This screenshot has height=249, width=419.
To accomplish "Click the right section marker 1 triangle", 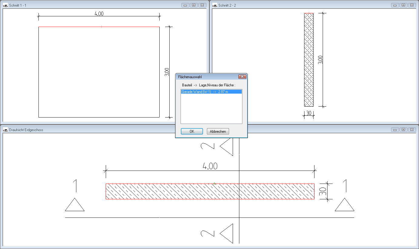I will [x=344, y=204].
